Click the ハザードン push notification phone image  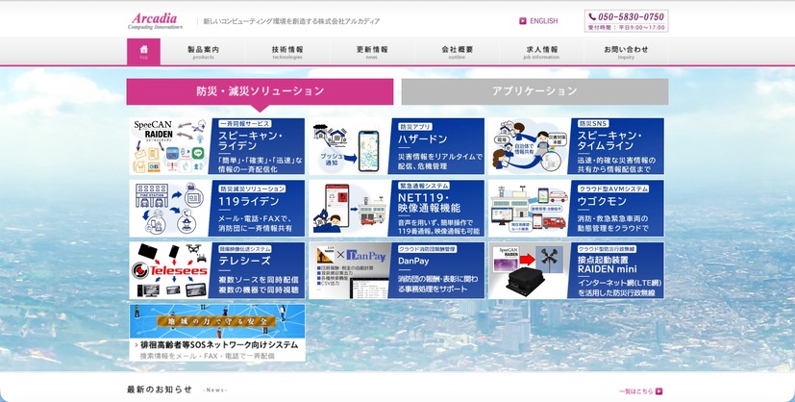[x=349, y=146]
